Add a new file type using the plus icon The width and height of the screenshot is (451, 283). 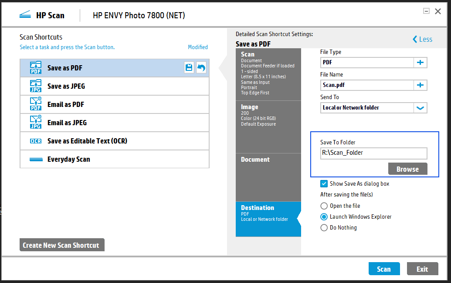click(x=420, y=62)
